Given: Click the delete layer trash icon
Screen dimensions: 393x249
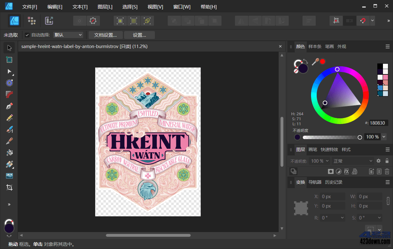Looking at the screenshot, I should 387,171.
